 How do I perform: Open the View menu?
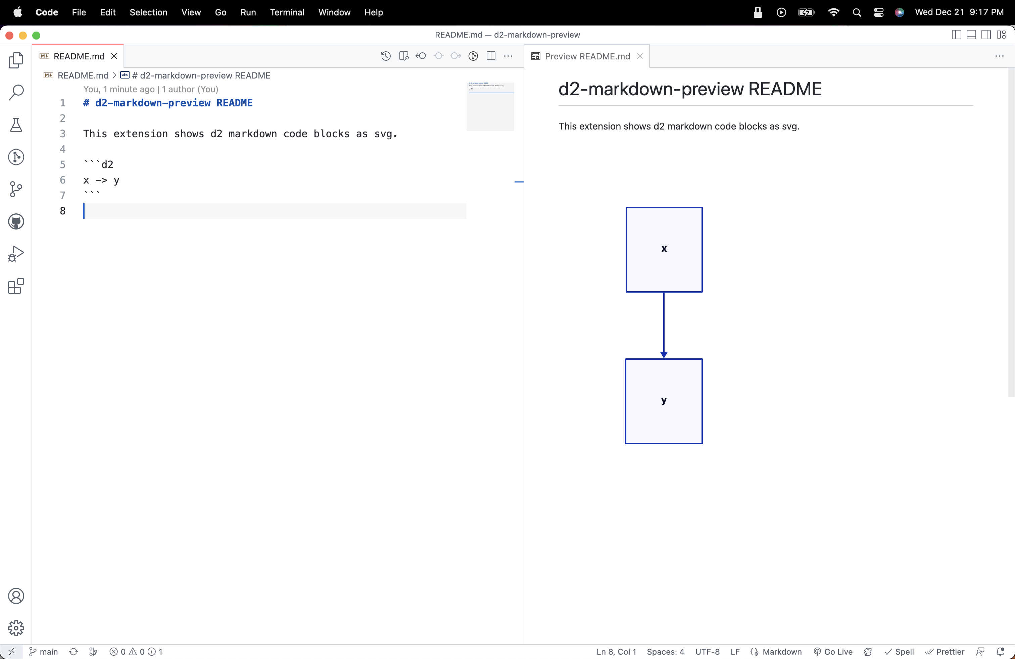pos(191,12)
